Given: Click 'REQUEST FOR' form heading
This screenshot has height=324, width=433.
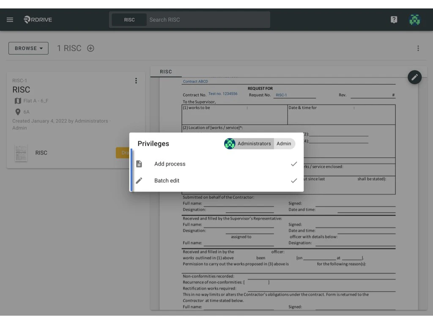Looking at the screenshot, I should pyautogui.click(x=260, y=89).
